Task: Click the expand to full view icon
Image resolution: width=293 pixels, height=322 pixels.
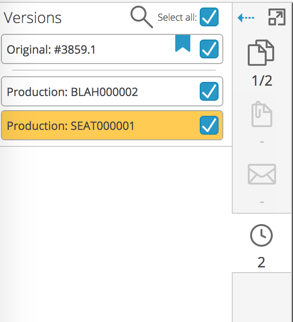Action: 277,17
